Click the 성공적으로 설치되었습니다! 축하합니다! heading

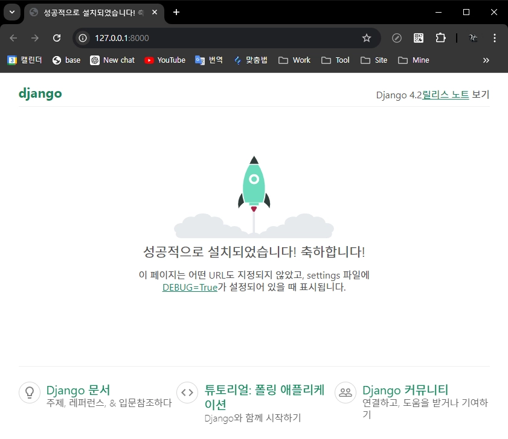pos(254,251)
